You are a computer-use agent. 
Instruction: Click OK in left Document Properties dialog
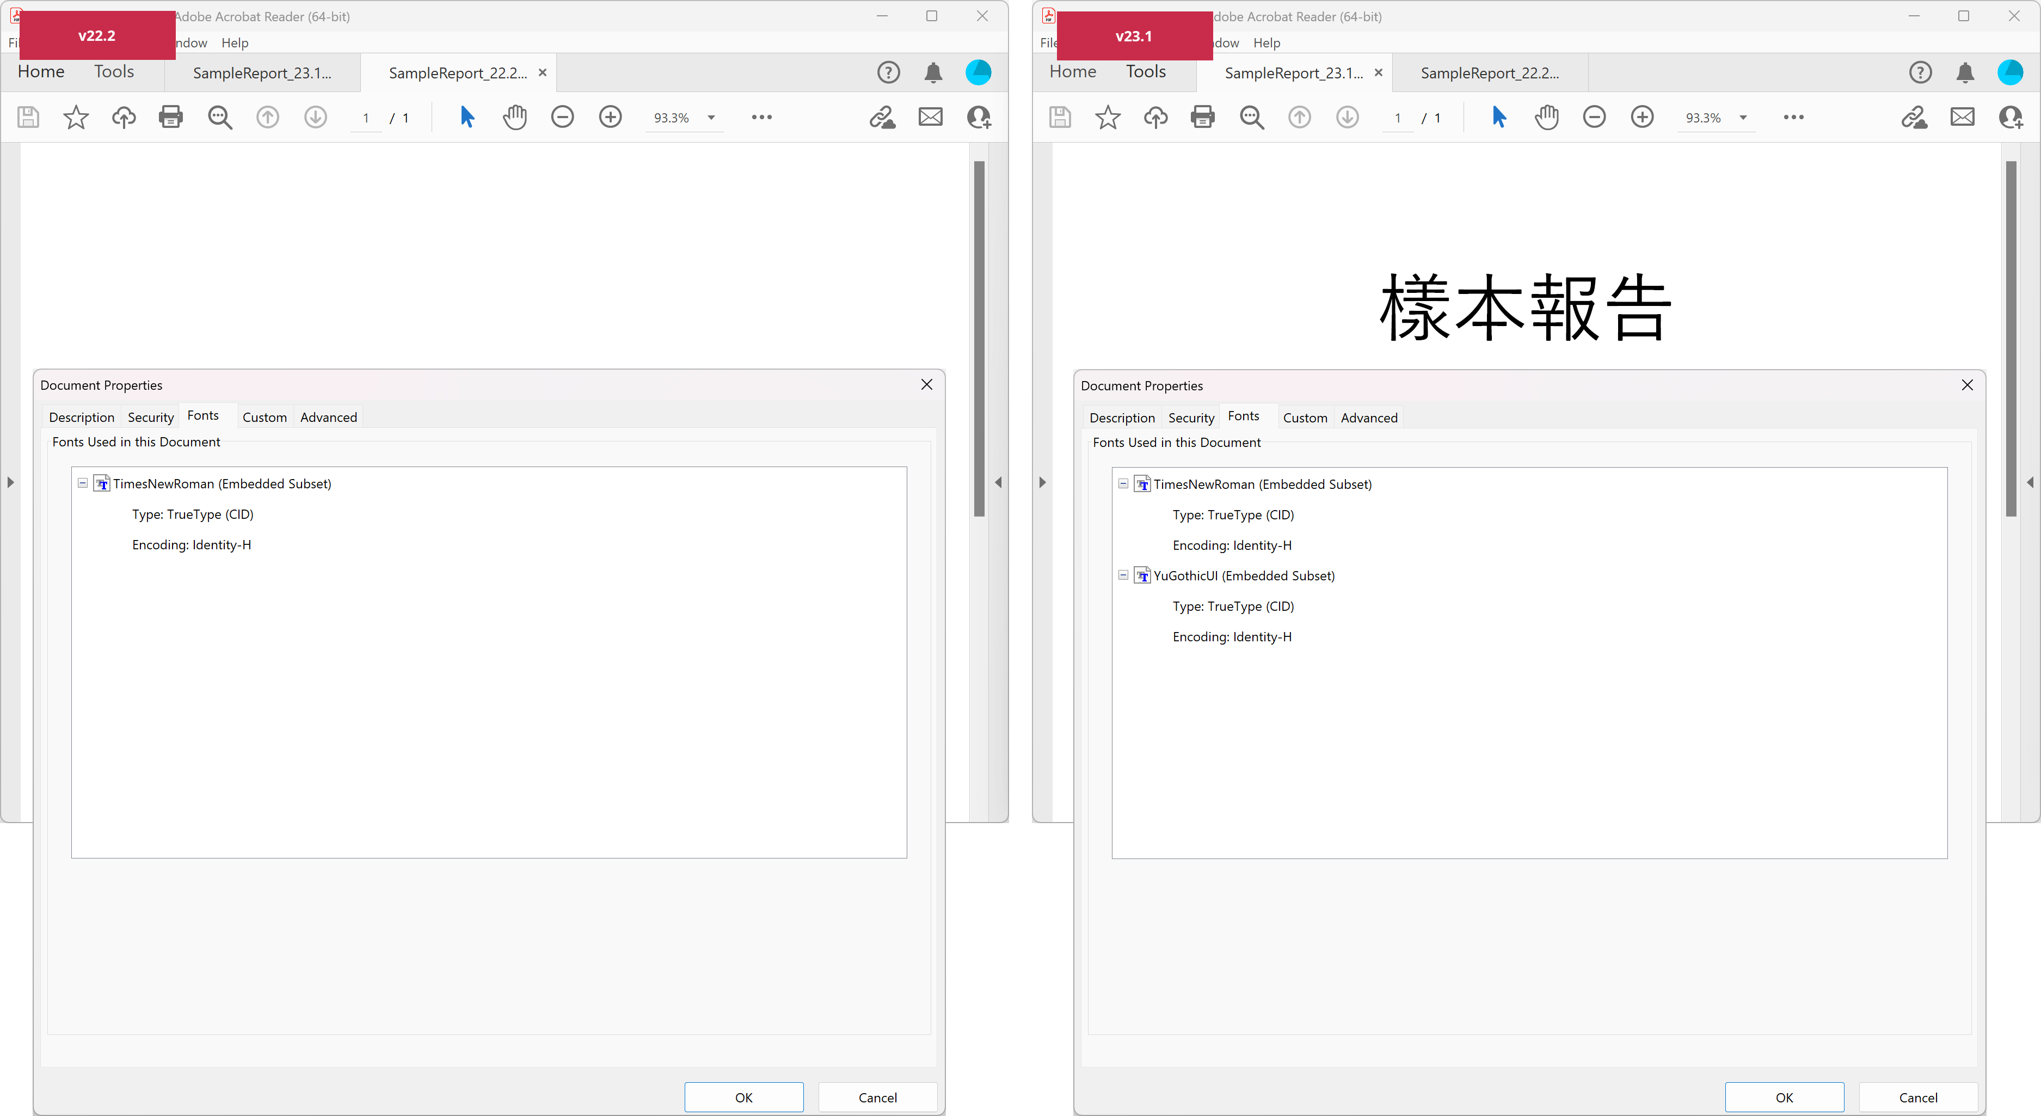pyautogui.click(x=744, y=1098)
